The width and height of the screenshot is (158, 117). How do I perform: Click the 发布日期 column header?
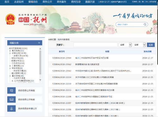[148, 52]
